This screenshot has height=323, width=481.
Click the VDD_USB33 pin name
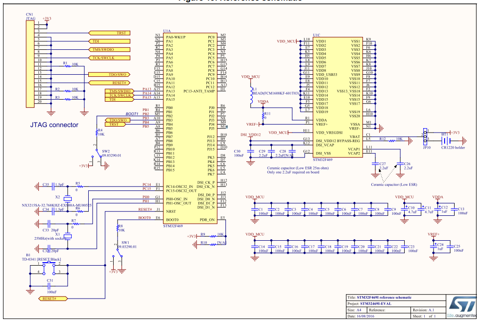click(326, 75)
